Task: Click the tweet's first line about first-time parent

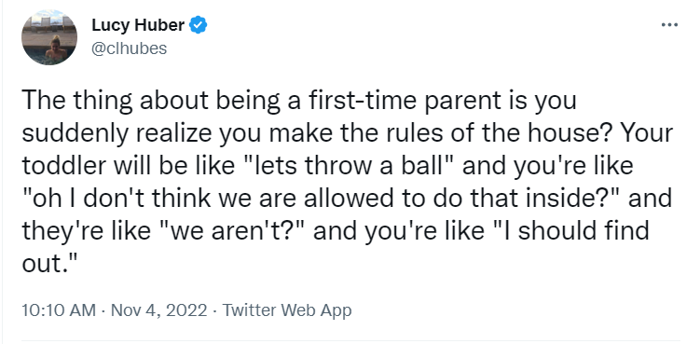Action: 299,102
